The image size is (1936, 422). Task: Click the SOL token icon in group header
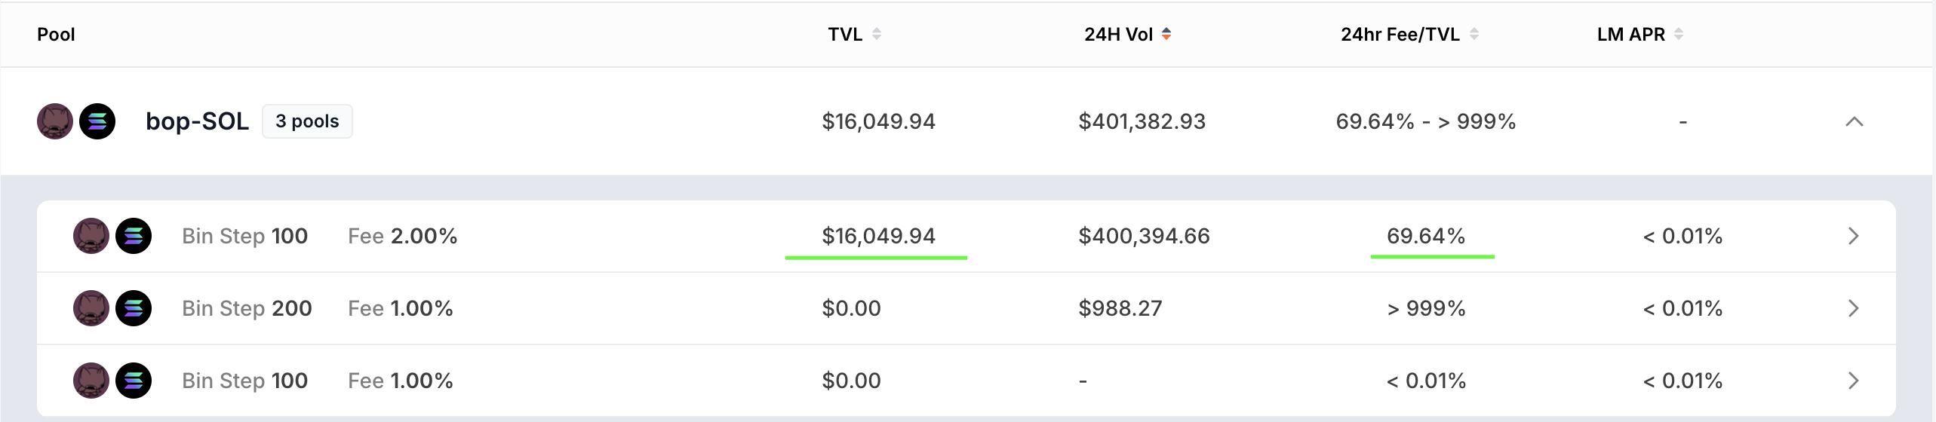[97, 121]
